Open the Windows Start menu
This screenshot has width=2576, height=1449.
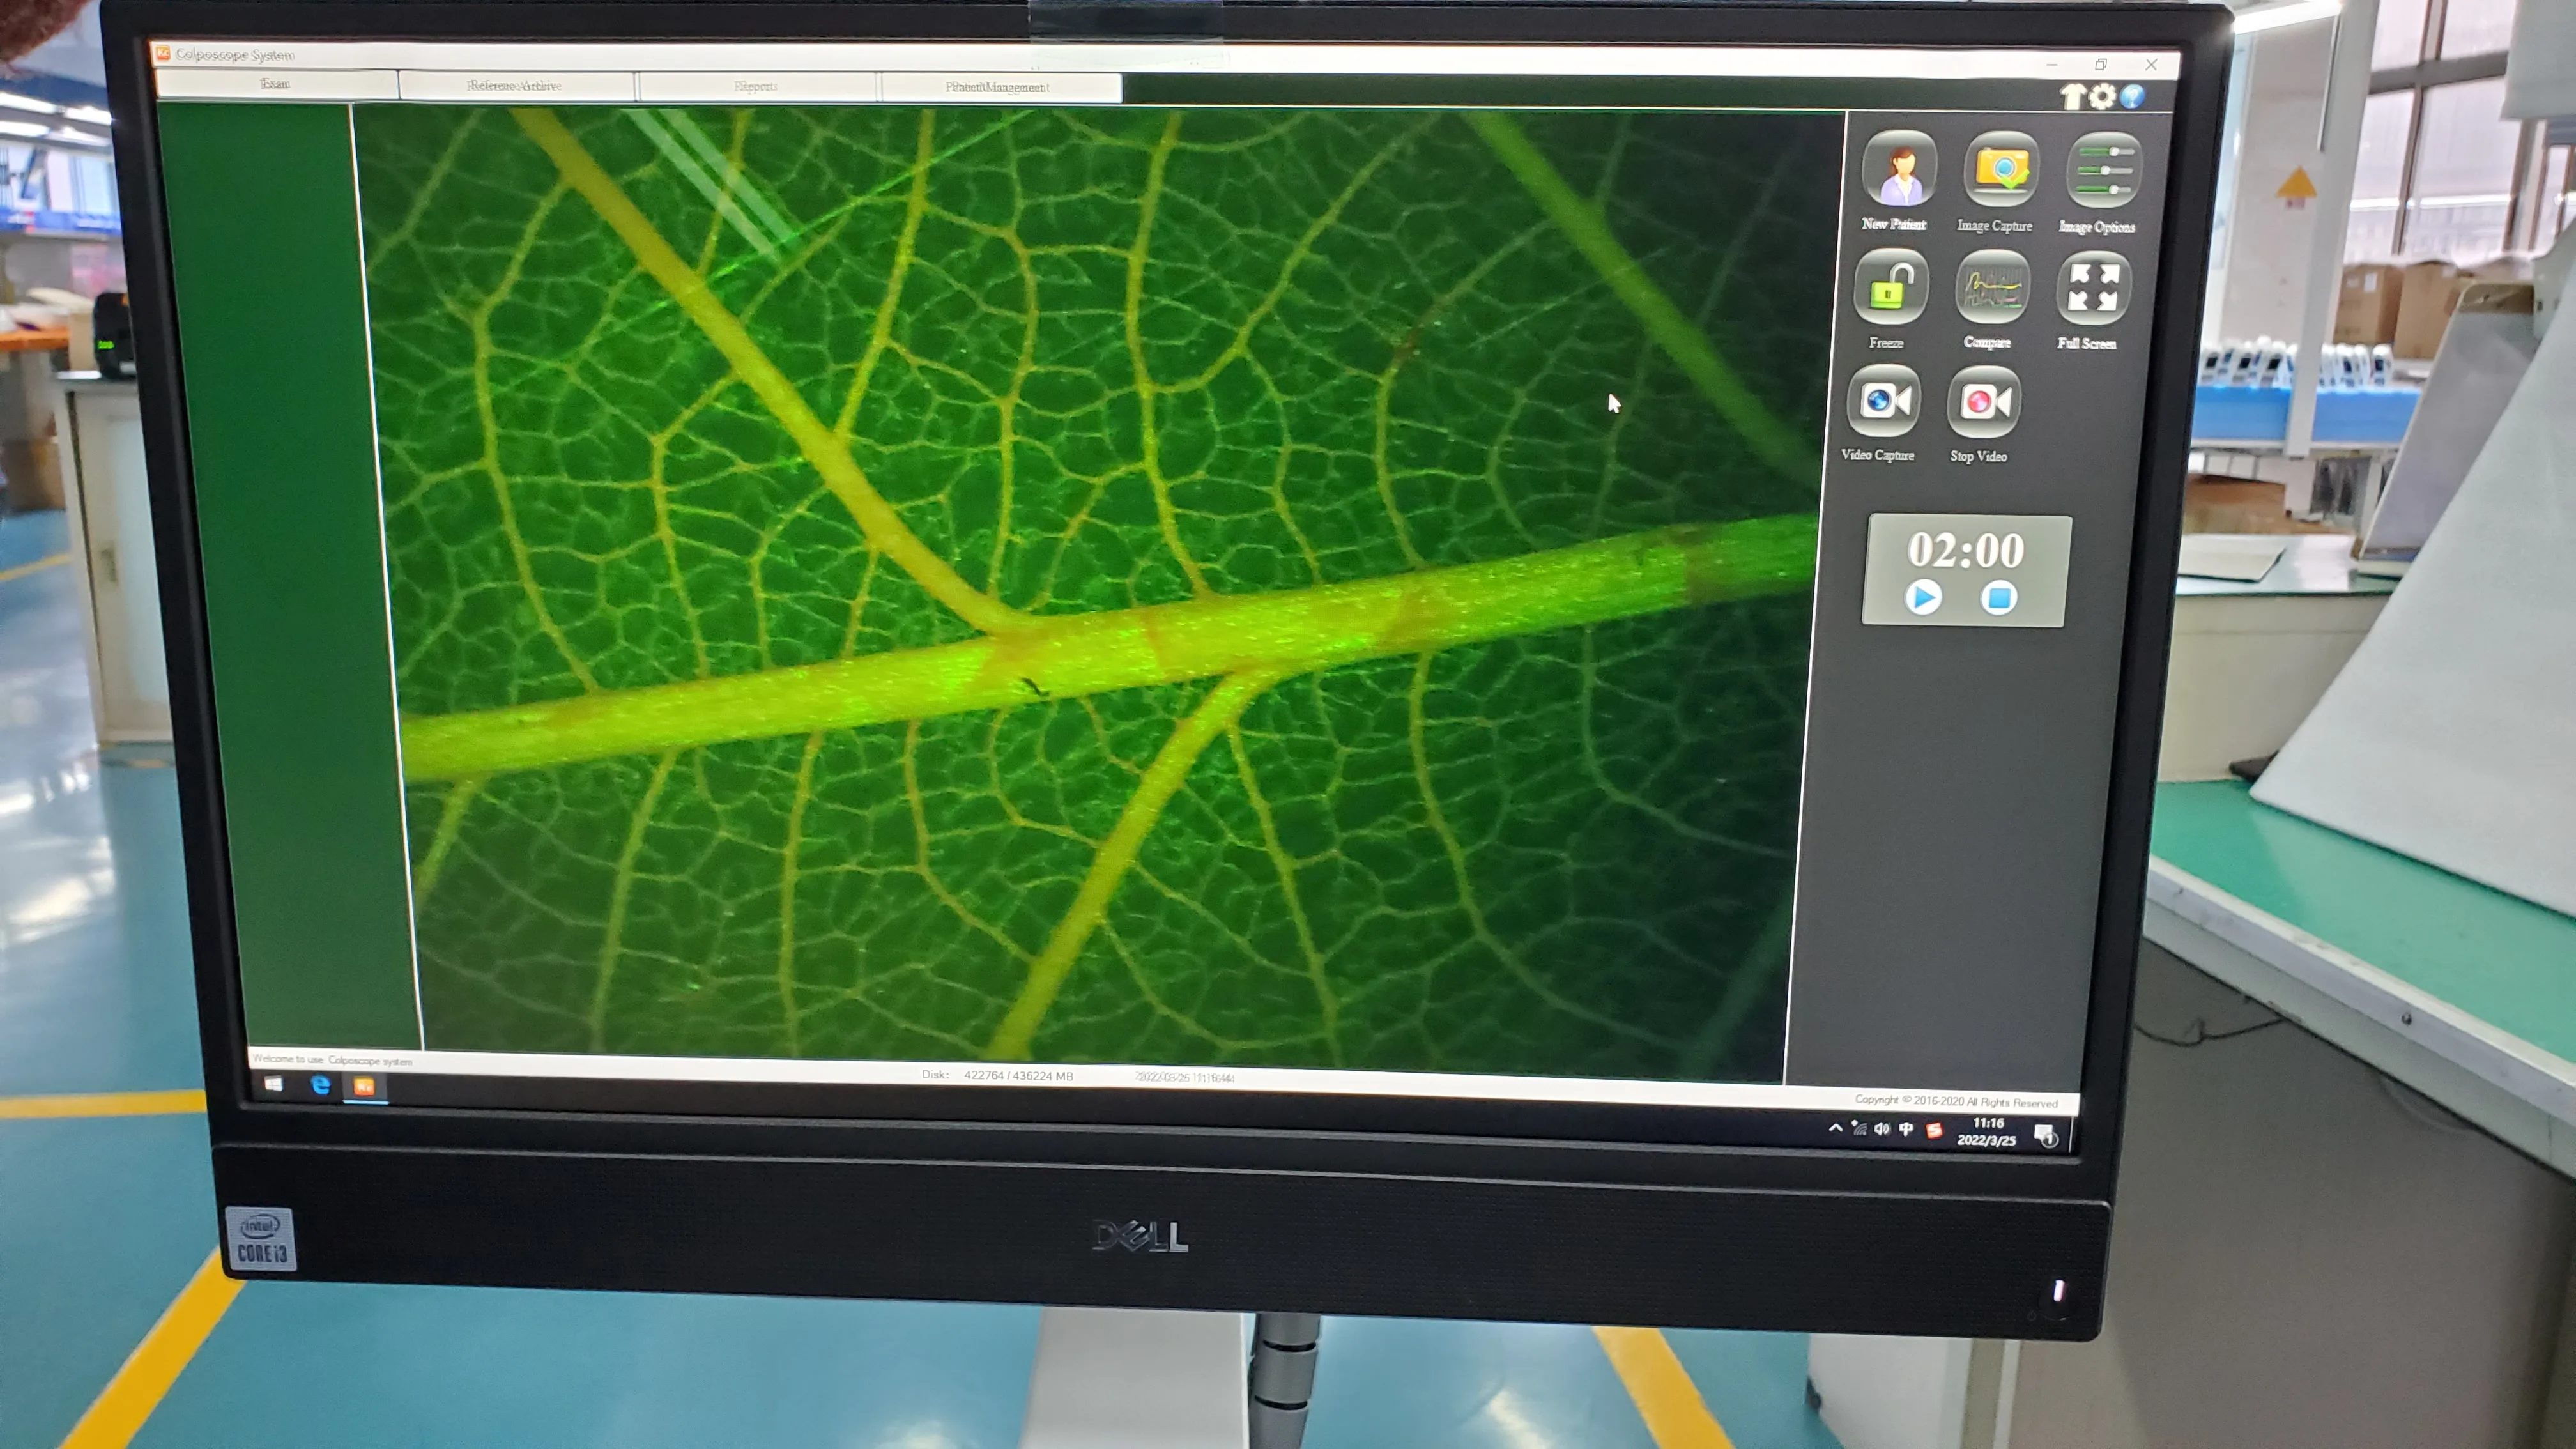click(273, 1084)
